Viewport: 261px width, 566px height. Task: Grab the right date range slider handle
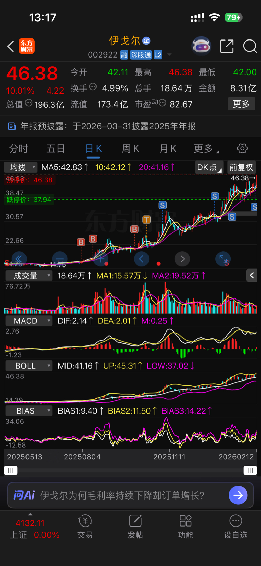[250, 470]
